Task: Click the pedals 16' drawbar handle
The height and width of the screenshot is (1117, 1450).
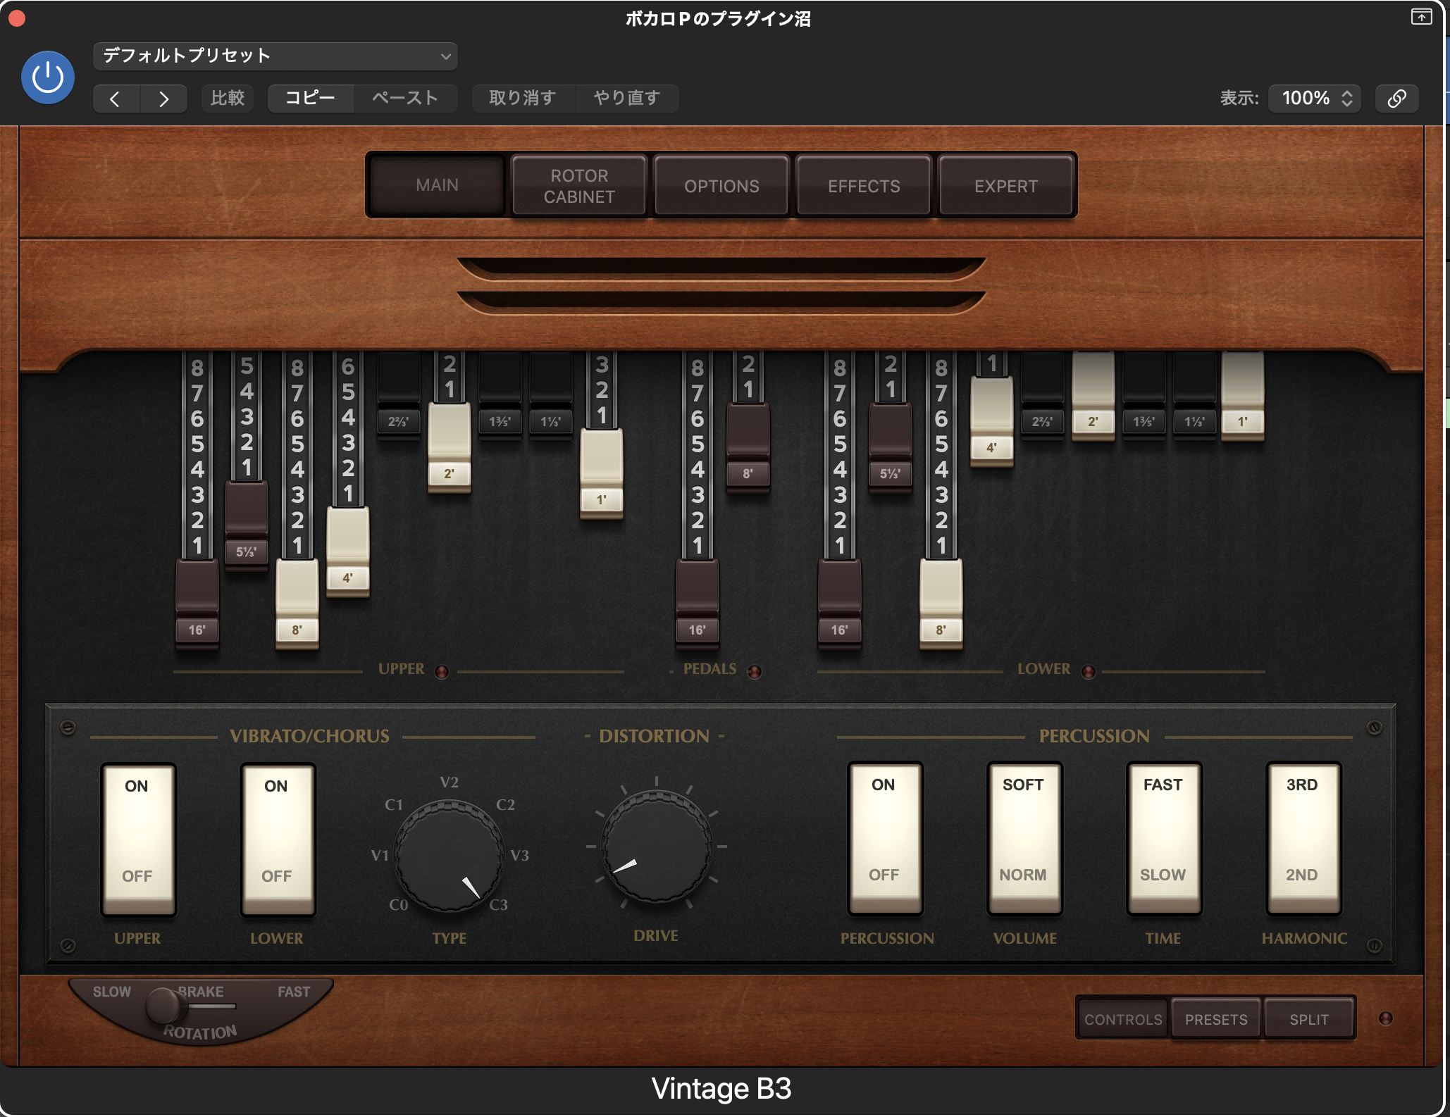Action: click(697, 602)
